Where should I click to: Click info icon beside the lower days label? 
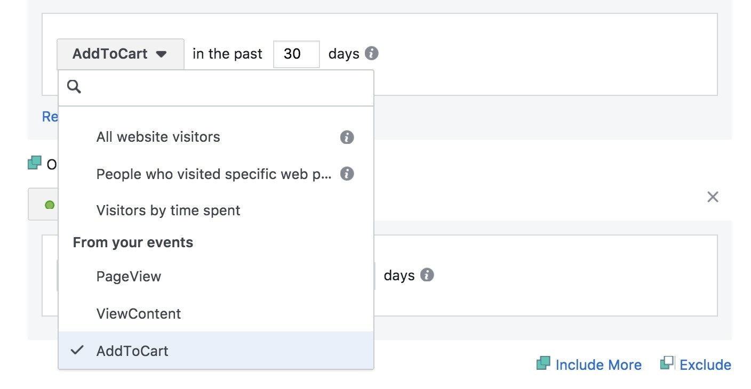point(427,275)
